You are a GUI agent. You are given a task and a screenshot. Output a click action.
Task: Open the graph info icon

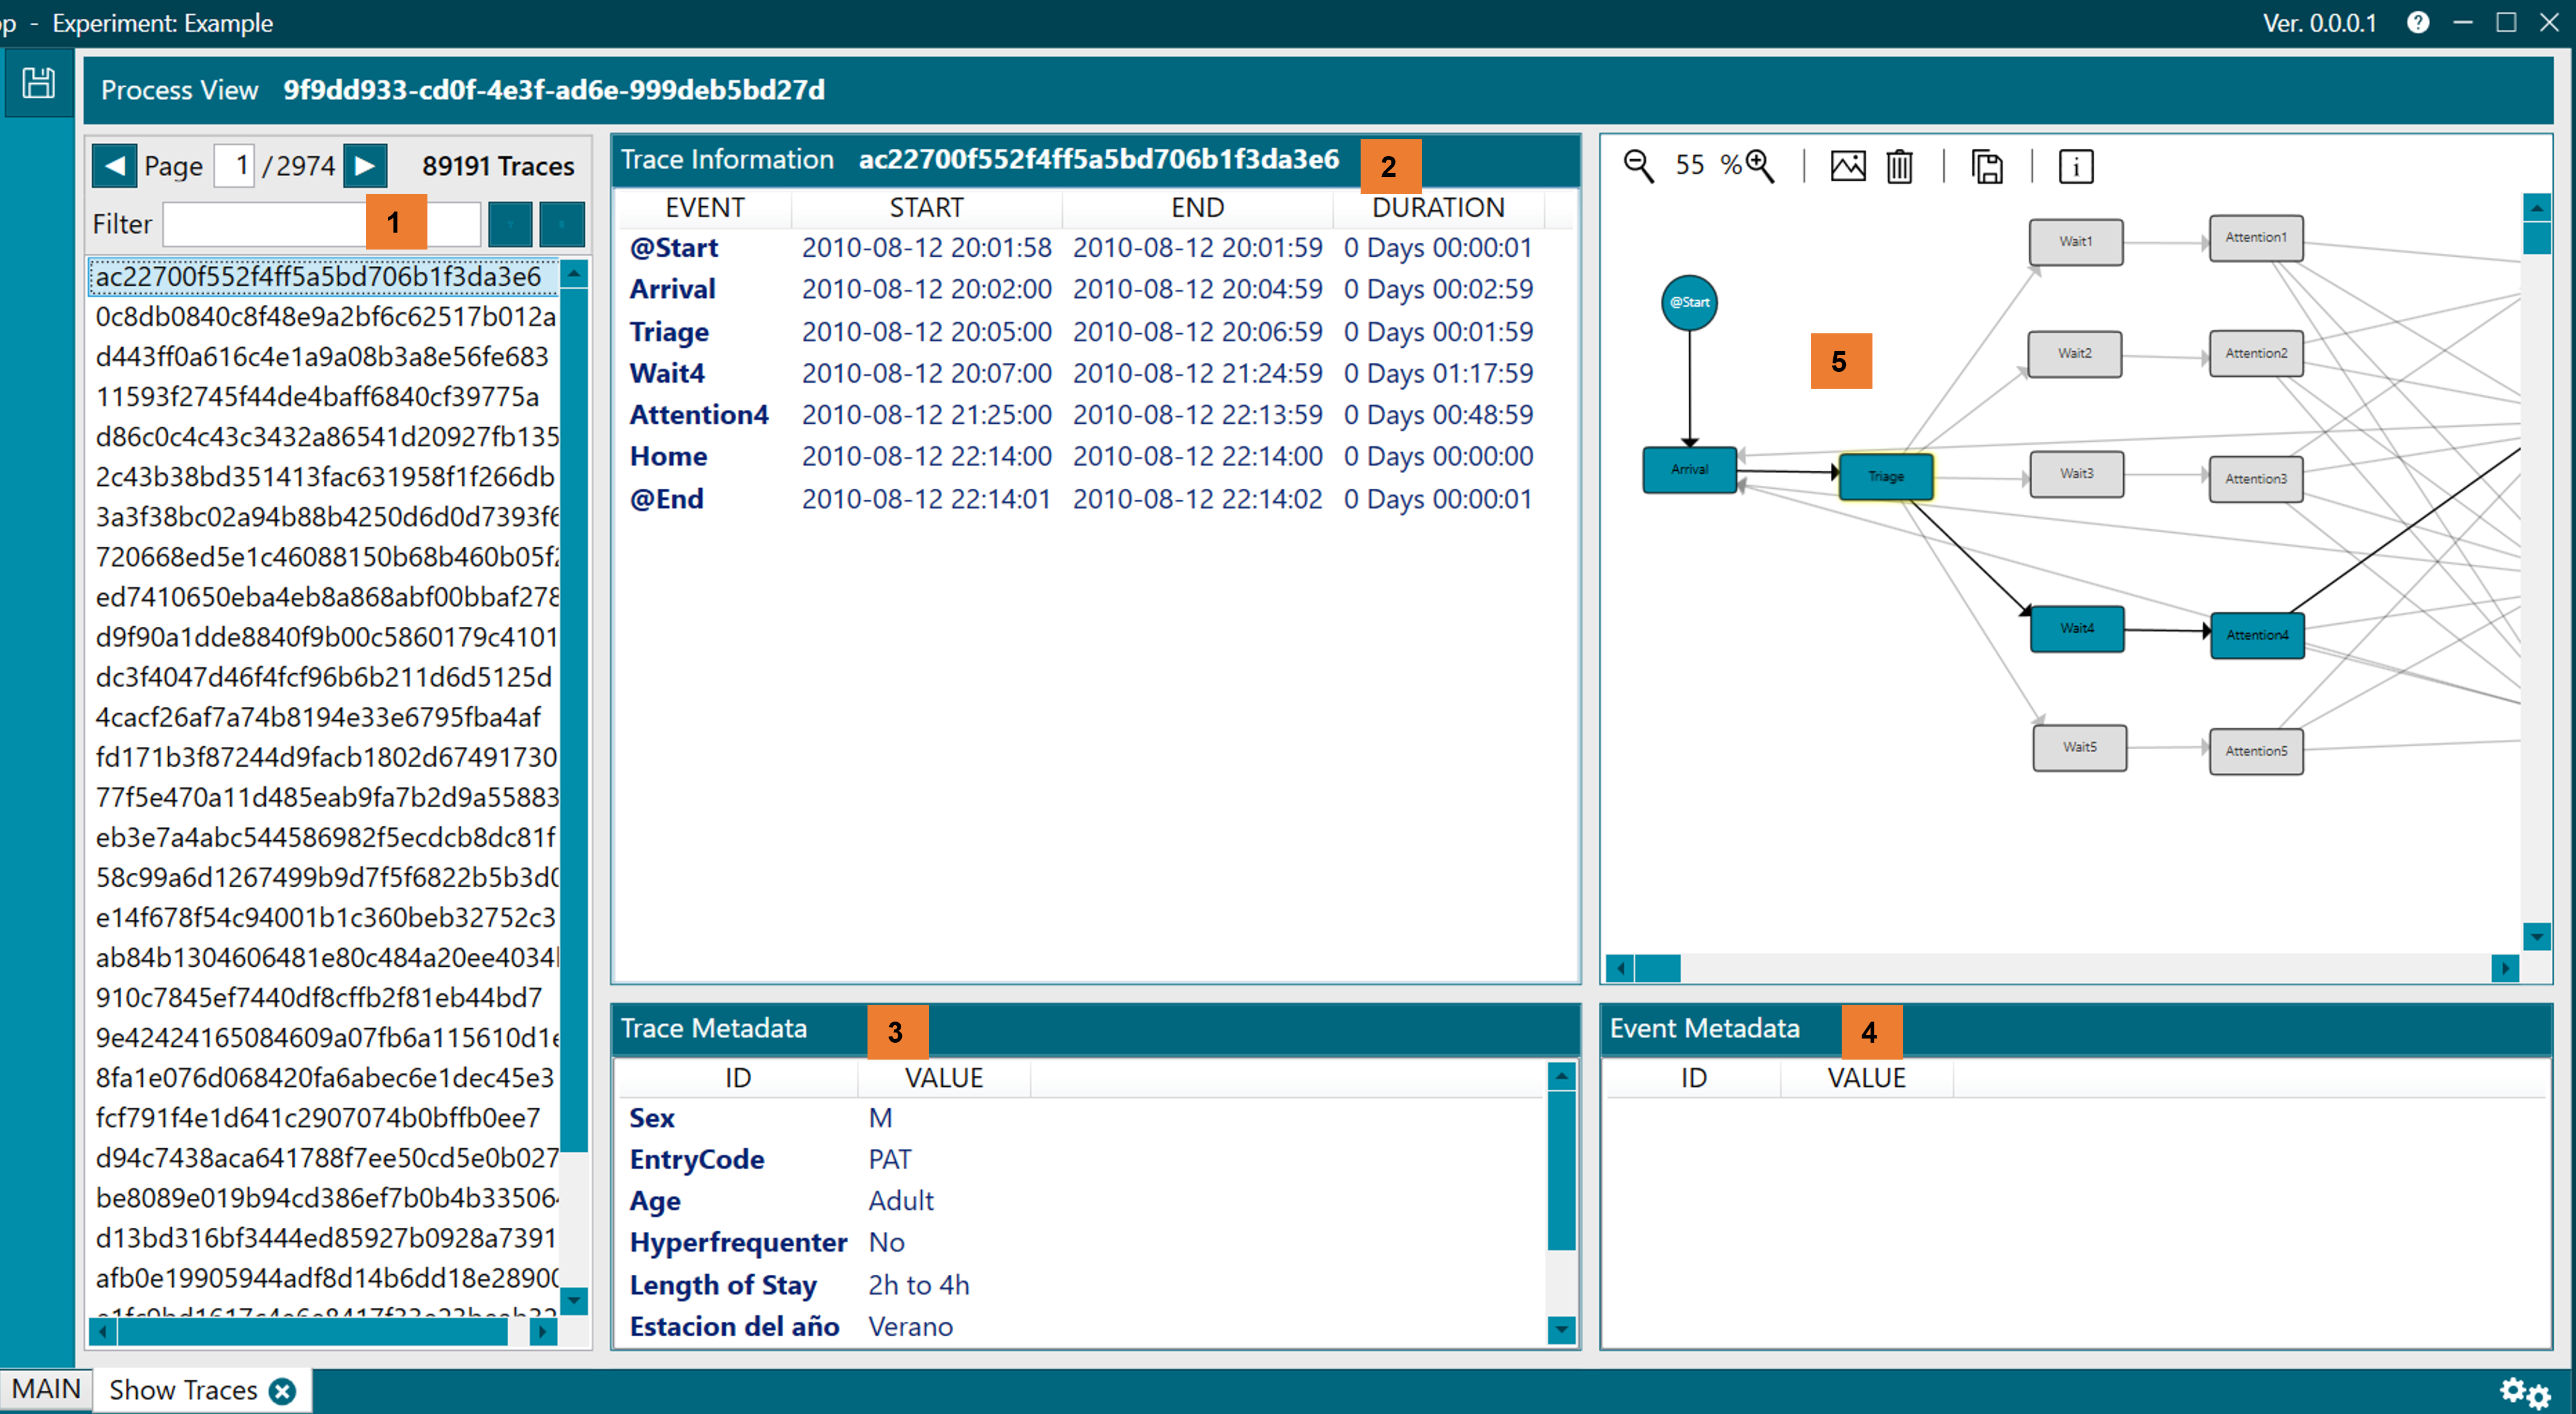tap(2076, 166)
